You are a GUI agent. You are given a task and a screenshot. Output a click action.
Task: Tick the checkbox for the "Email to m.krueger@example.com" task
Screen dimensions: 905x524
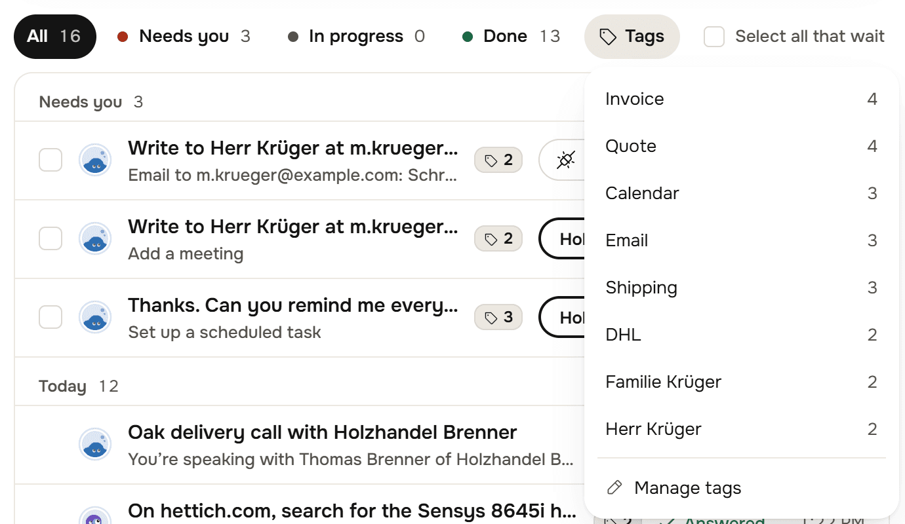pos(50,160)
